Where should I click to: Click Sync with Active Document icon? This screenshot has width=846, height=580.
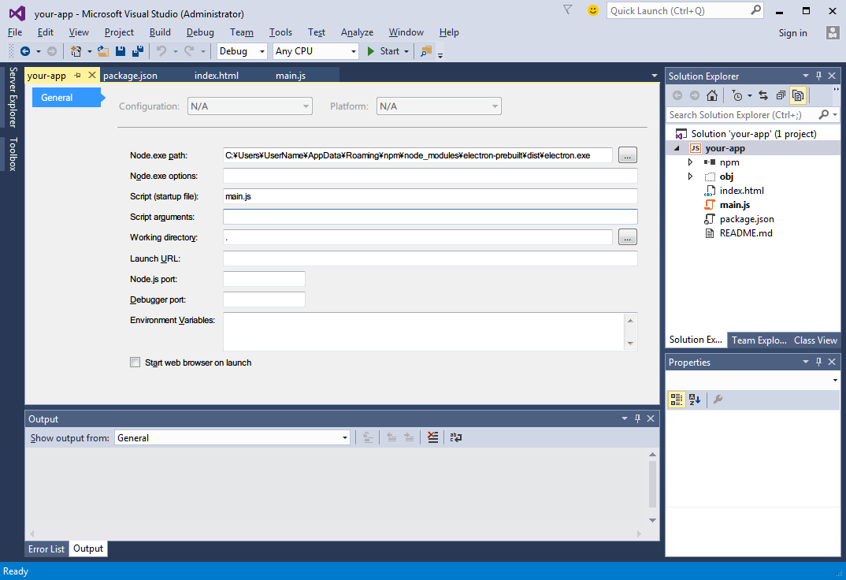[x=763, y=95]
